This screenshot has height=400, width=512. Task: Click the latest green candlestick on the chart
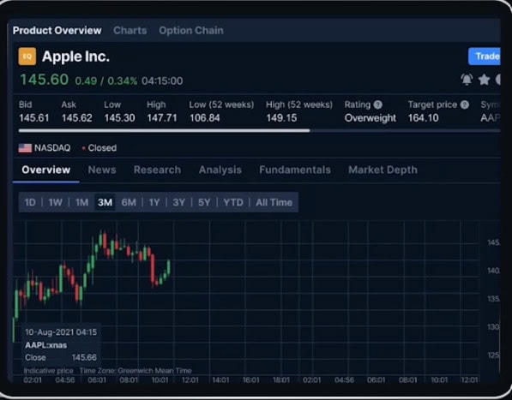coord(168,266)
